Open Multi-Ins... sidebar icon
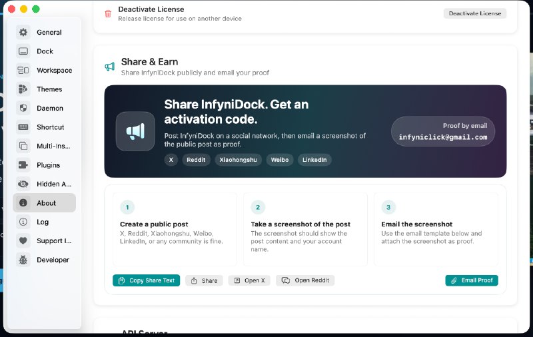Viewport: 533px width, 337px height. click(23, 146)
